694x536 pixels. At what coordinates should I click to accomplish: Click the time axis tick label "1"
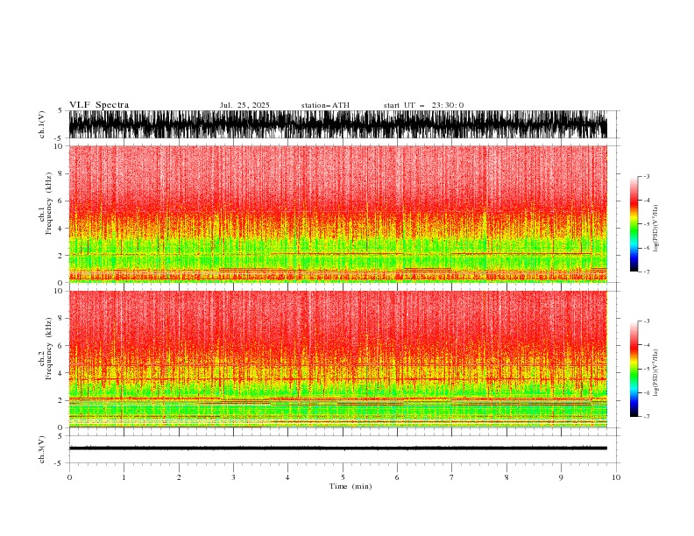[x=124, y=477]
